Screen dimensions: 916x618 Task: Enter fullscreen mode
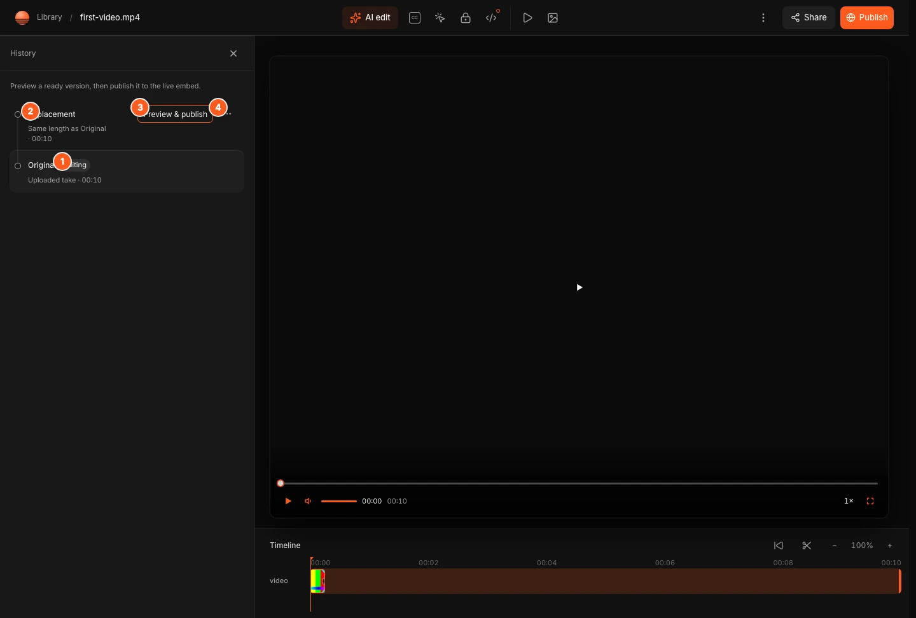click(870, 501)
